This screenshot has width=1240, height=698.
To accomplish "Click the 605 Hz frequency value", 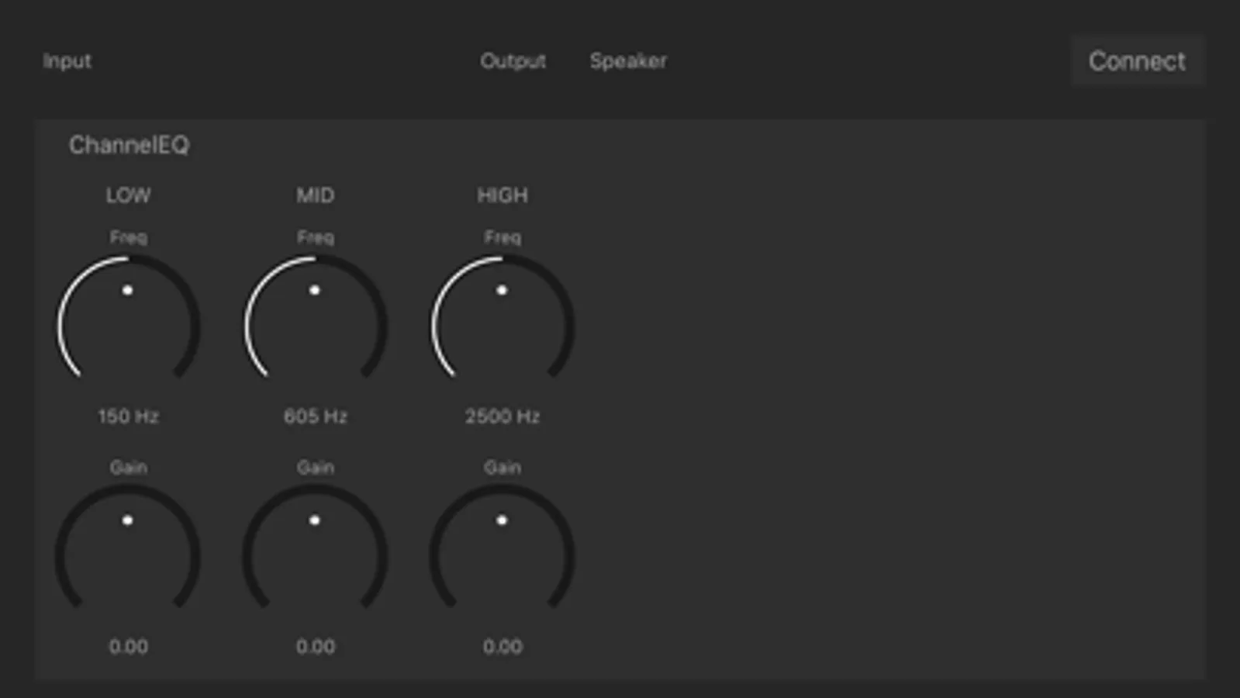I will coord(315,416).
